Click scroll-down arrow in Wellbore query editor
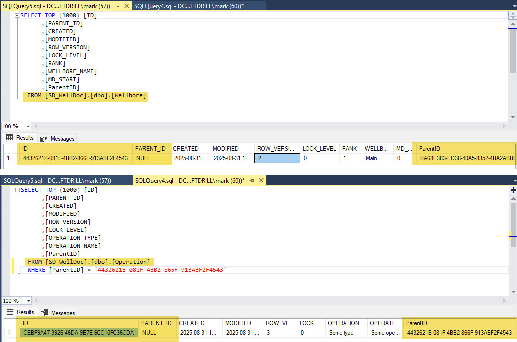The height and width of the screenshot is (342, 517). click(x=513, y=117)
